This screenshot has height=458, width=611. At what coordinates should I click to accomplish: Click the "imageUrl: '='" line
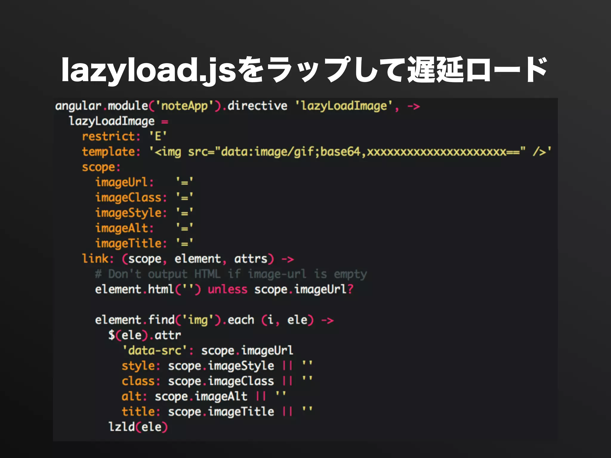pos(144,182)
